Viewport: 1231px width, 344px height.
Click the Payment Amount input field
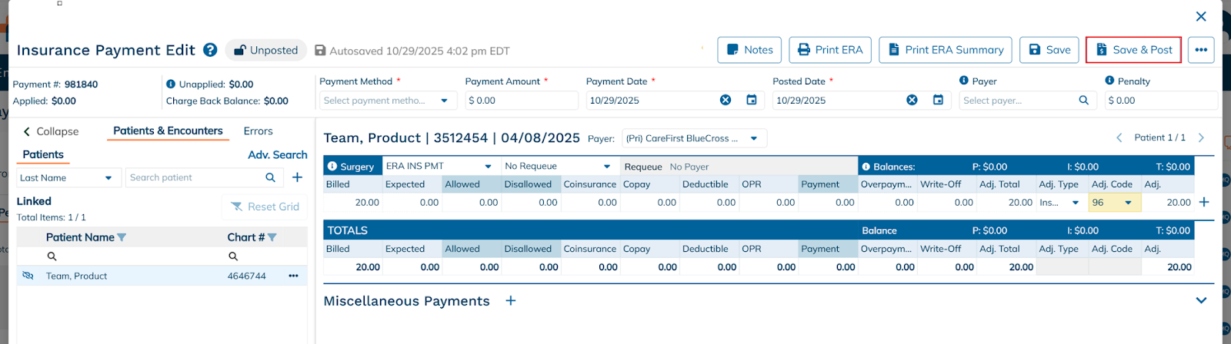click(521, 101)
